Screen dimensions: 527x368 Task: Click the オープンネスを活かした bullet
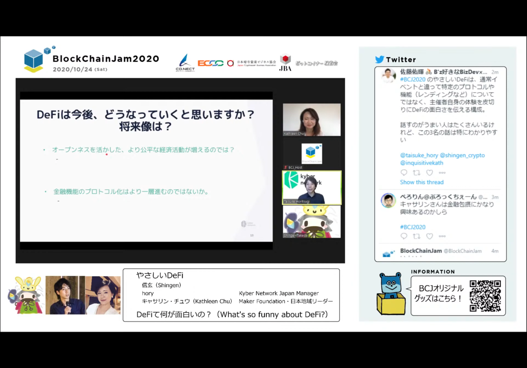click(143, 150)
